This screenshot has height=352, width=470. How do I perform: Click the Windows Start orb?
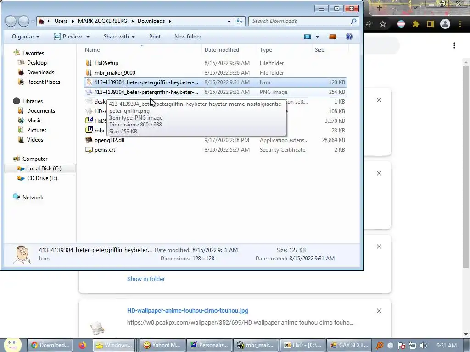click(12, 345)
